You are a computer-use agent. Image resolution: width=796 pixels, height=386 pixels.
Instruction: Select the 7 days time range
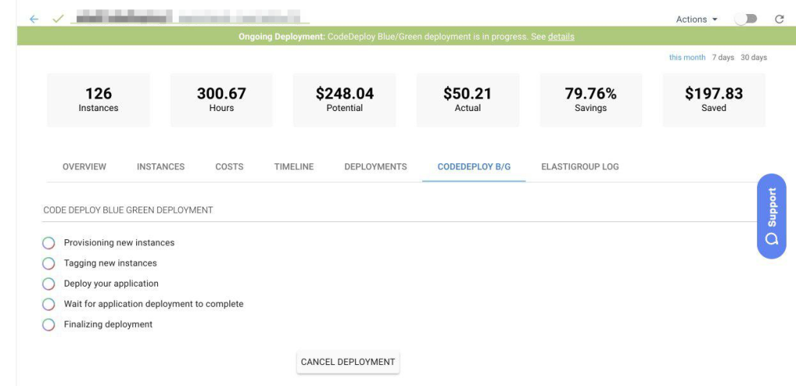point(723,57)
